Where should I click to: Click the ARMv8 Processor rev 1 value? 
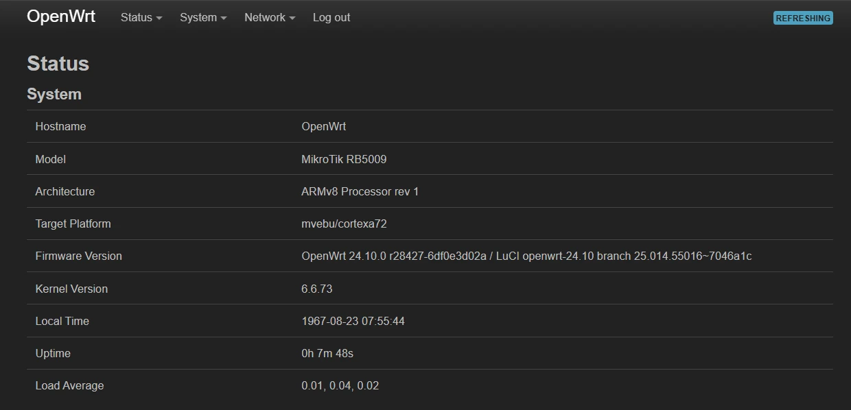point(360,191)
